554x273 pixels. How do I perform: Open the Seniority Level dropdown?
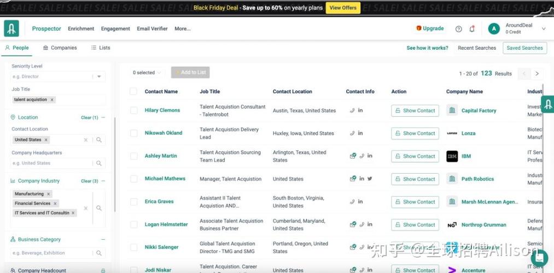(99, 76)
